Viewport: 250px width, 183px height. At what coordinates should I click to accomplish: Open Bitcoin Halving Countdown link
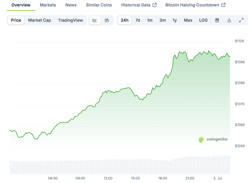192,5
